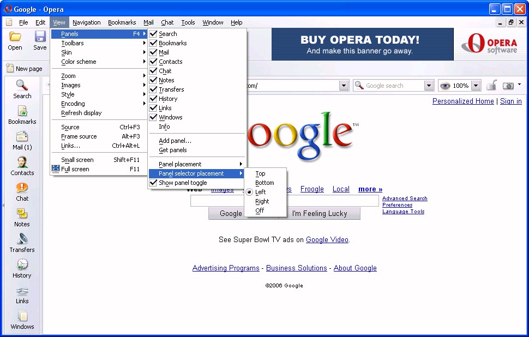Viewport: 529px width, 337px height.
Task: Click the Full screen menu entry
Action: 99,169
